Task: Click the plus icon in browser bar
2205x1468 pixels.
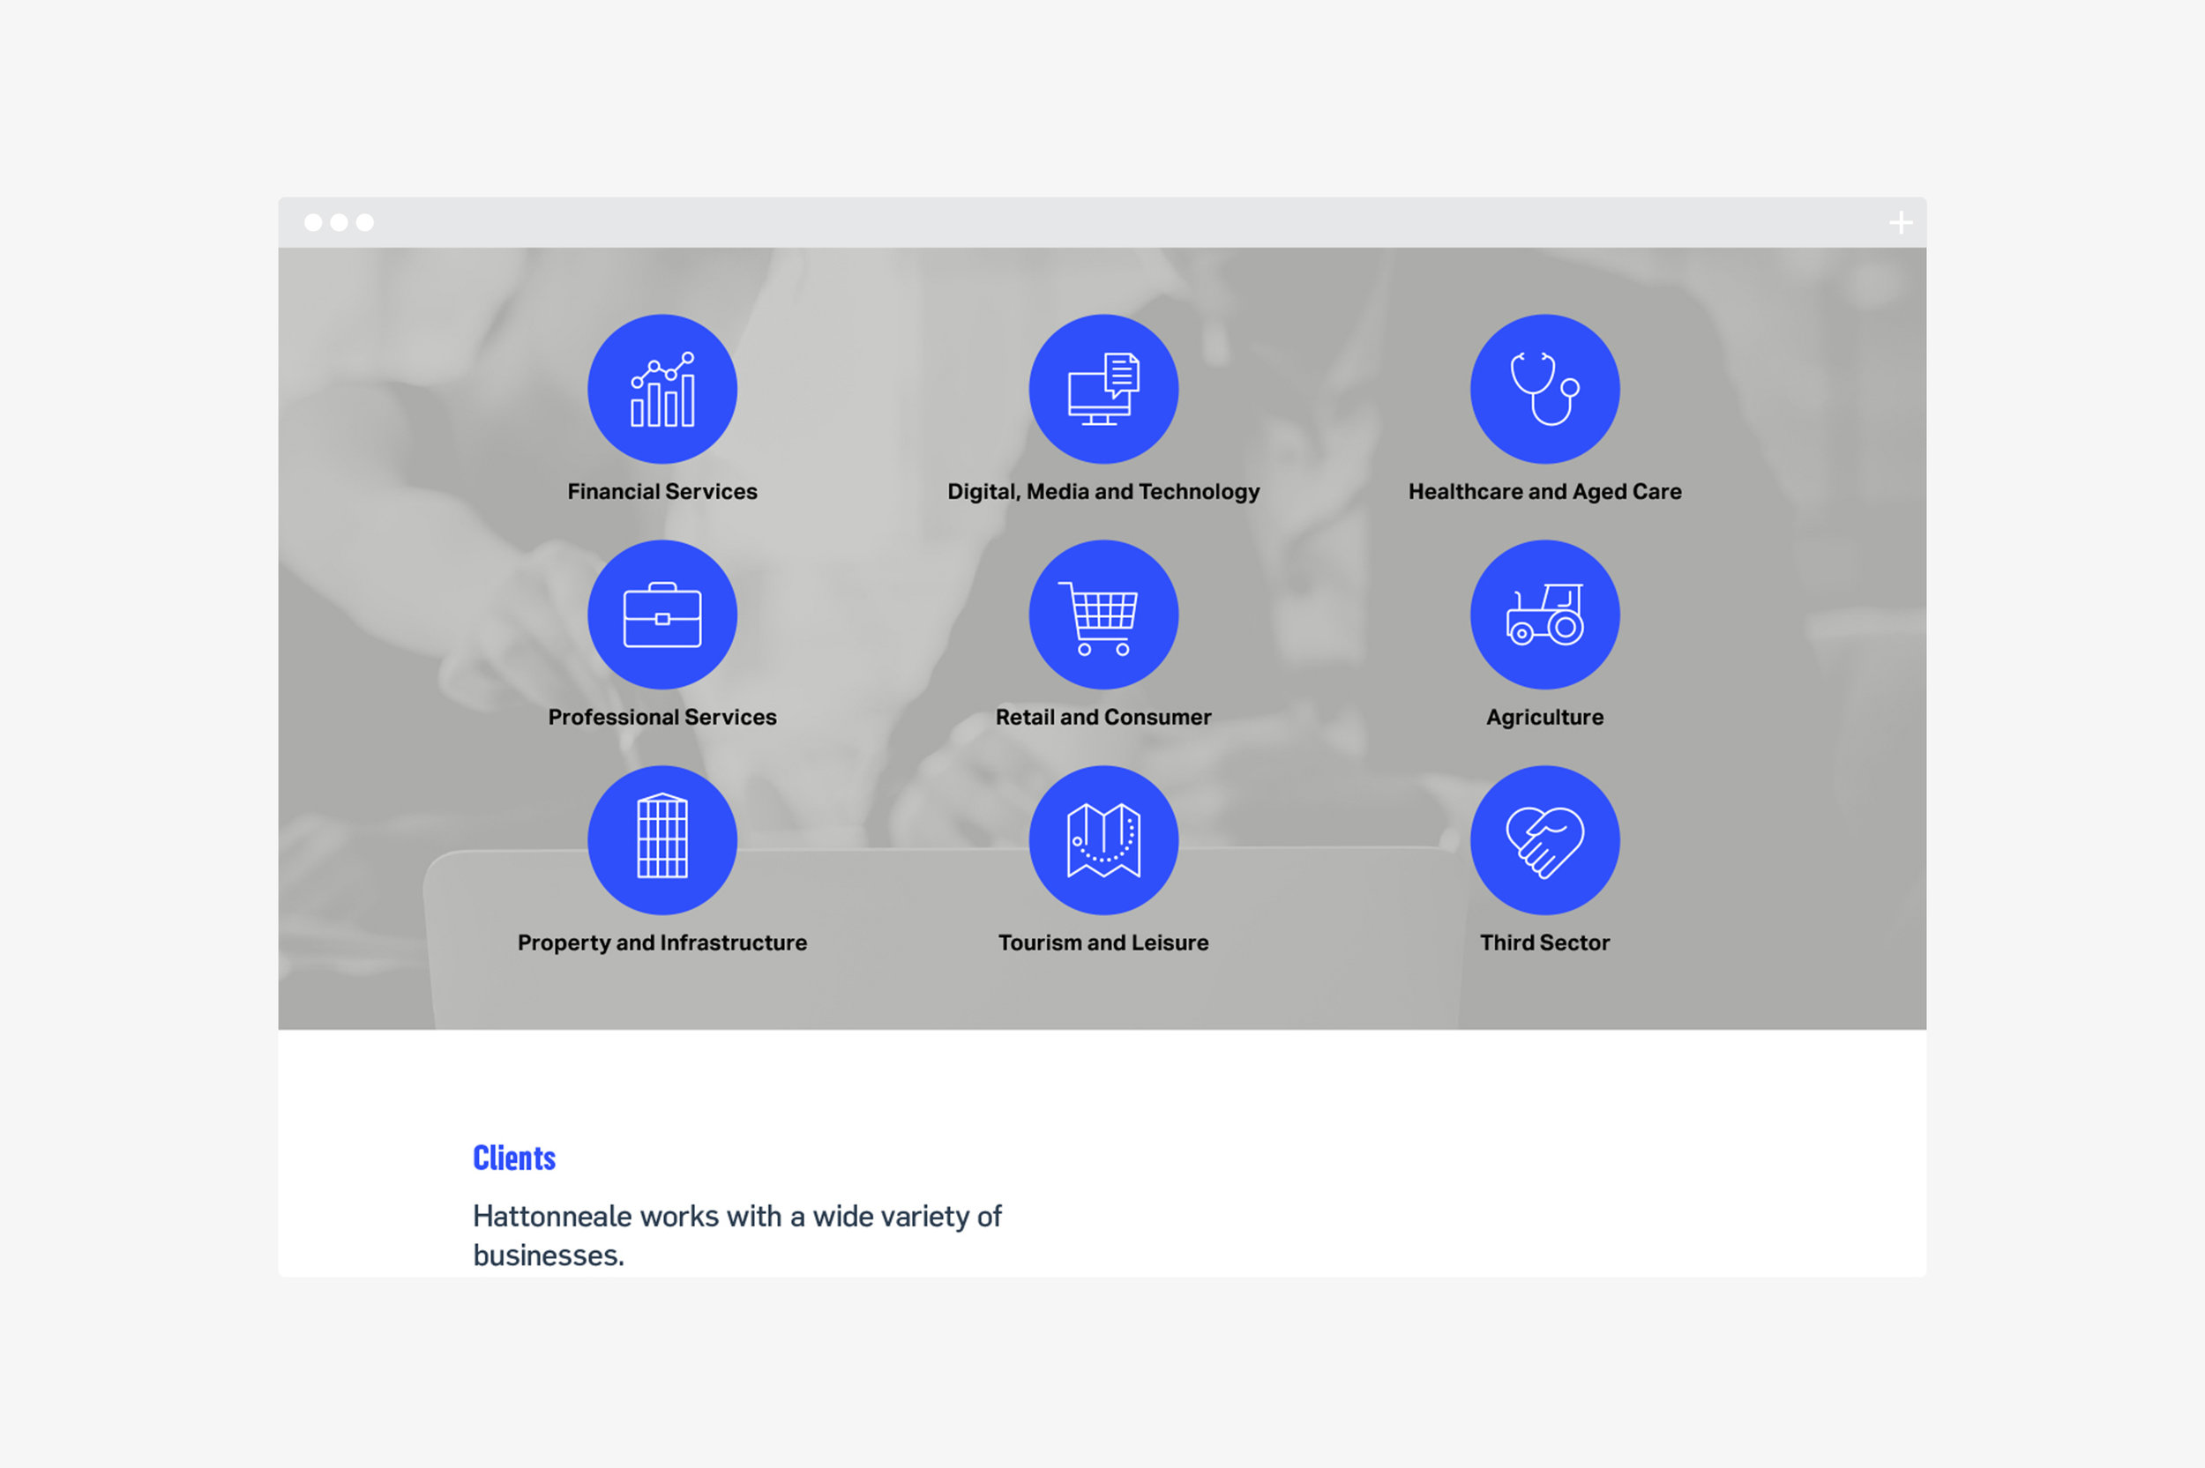Action: (1901, 223)
